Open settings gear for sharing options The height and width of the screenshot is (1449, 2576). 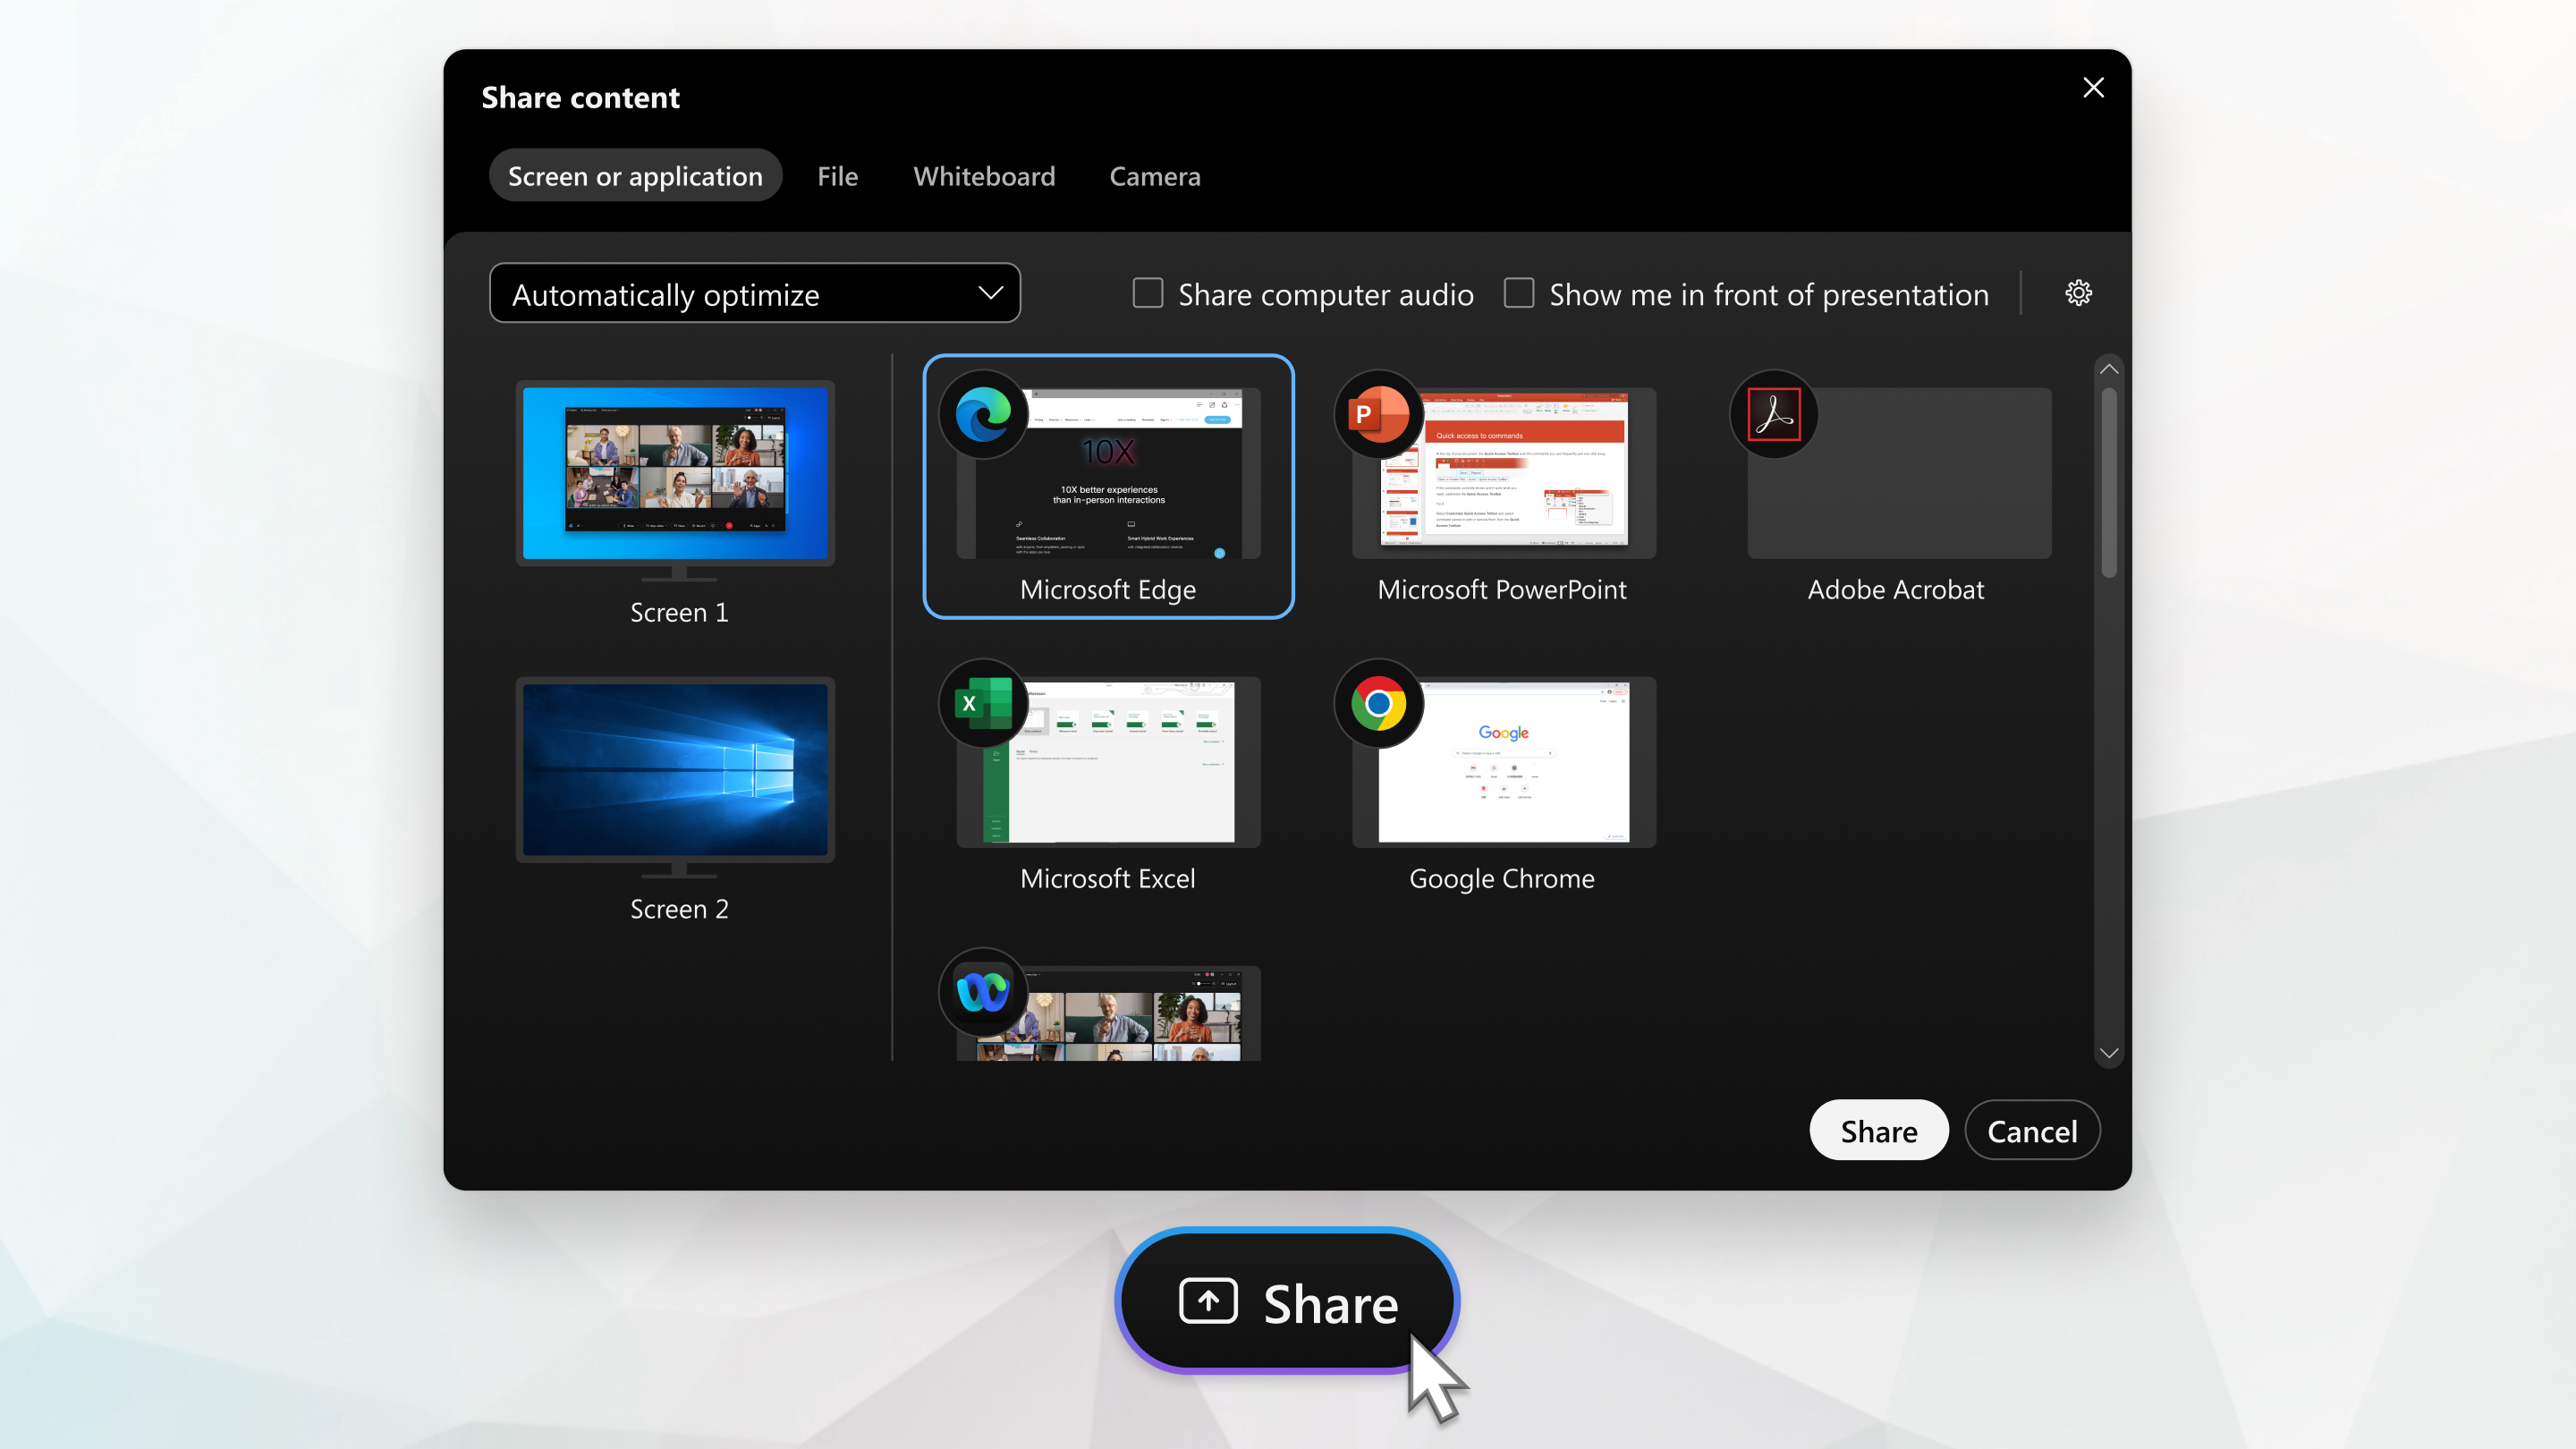[2077, 292]
